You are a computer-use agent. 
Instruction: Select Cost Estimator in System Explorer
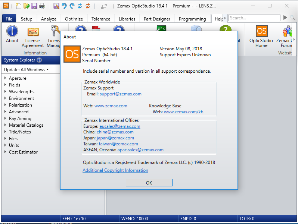point(23,152)
